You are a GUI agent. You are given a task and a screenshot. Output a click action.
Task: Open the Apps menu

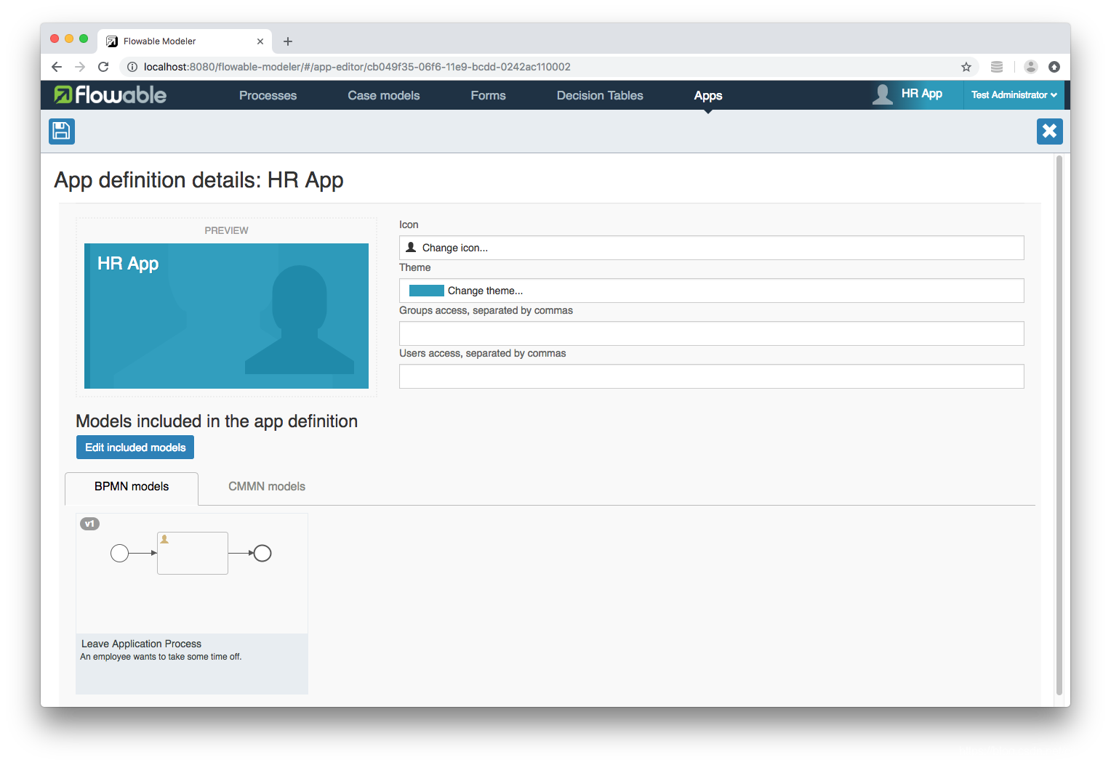click(x=708, y=95)
